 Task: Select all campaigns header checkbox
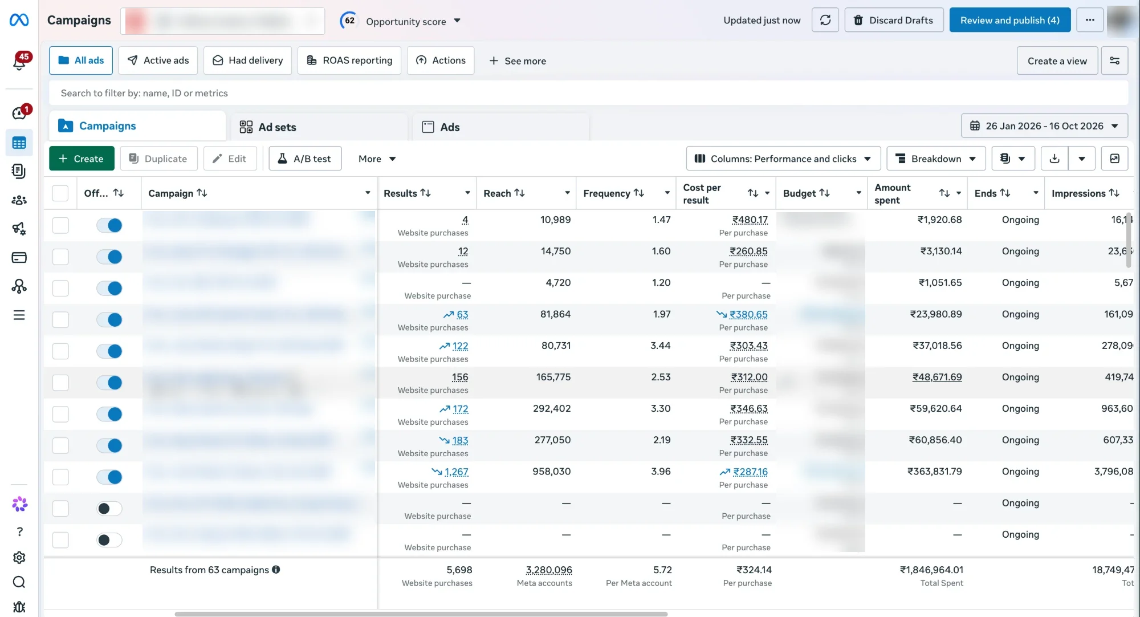(60, 193)
